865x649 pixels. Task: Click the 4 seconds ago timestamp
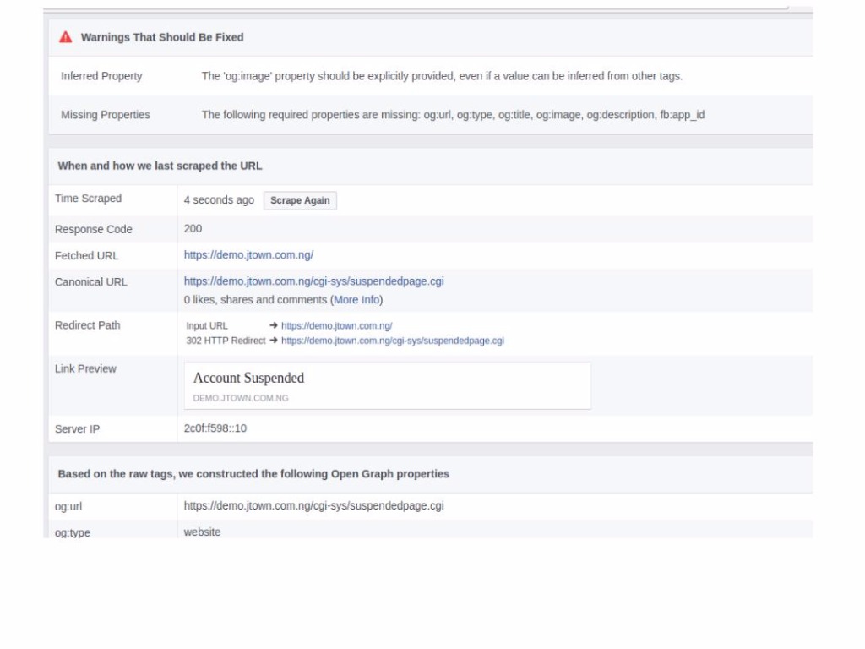[x=219, y=200]
